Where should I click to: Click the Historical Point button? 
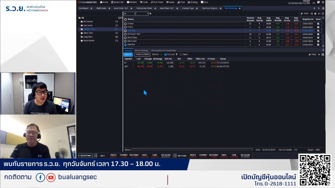click(x=142, y=55)
